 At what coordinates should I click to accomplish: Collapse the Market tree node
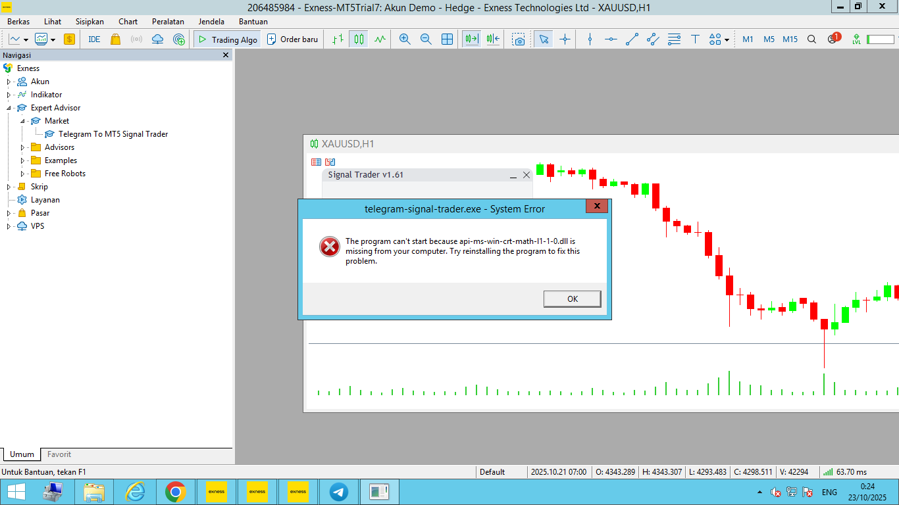point(22,121)
